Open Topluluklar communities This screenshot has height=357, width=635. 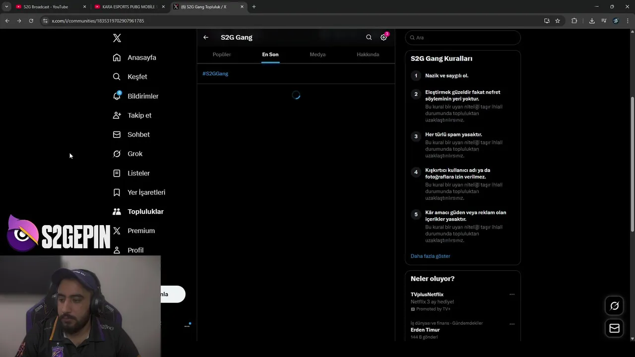138,212
